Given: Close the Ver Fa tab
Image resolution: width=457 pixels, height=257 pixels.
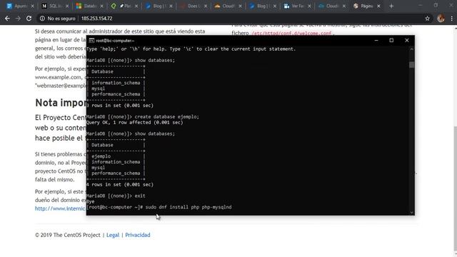Looking at the screenshot, I should coord(309,6).
